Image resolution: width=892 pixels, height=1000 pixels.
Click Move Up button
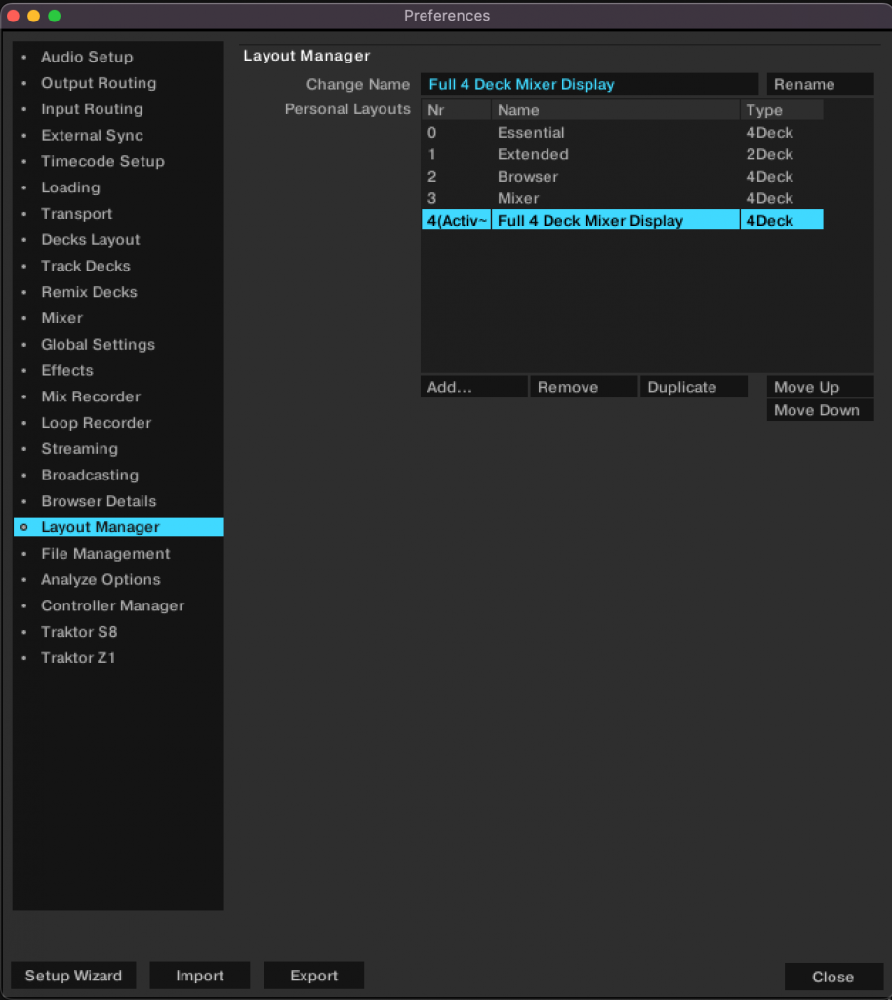tap(820, 387)
